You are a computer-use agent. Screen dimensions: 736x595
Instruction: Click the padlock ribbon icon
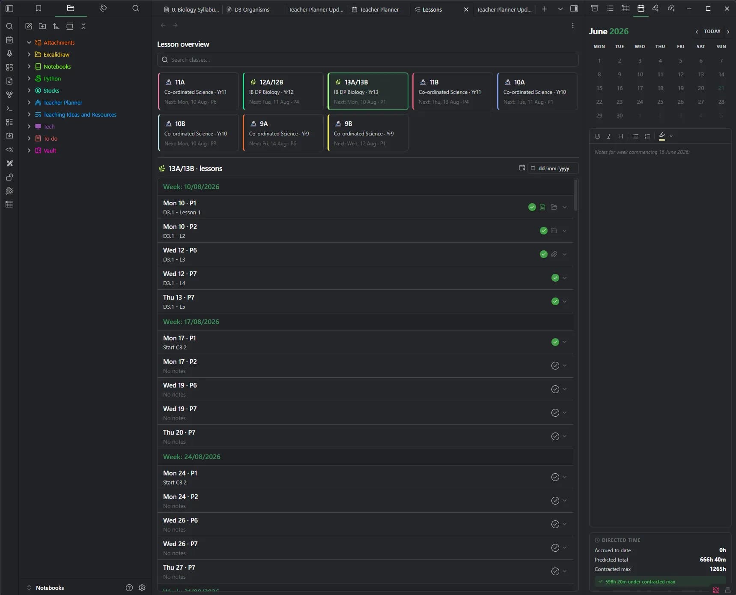pos(9,177)
